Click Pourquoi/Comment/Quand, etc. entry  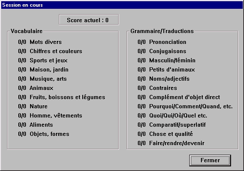coord(185,106)
